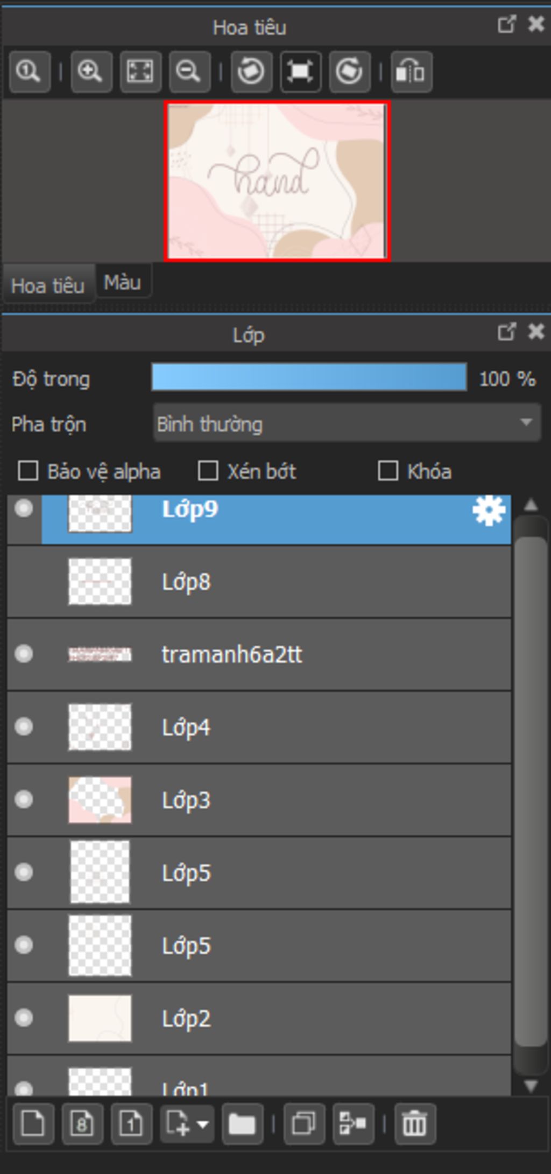Enable the Bảo vệ alpha checkbox
Image resolution: width=551 pixels, height=1174 pixels.
[x=28, y=471]
